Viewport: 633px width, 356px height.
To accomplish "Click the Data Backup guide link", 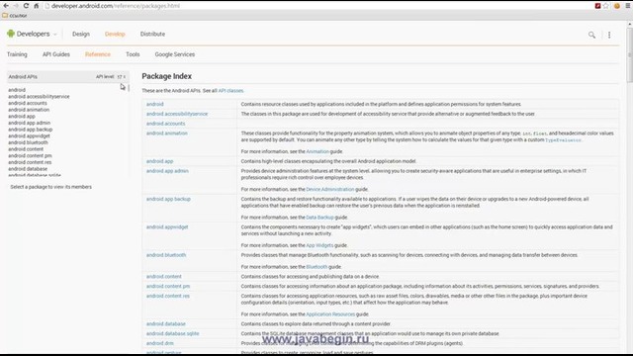I will 319,218.
